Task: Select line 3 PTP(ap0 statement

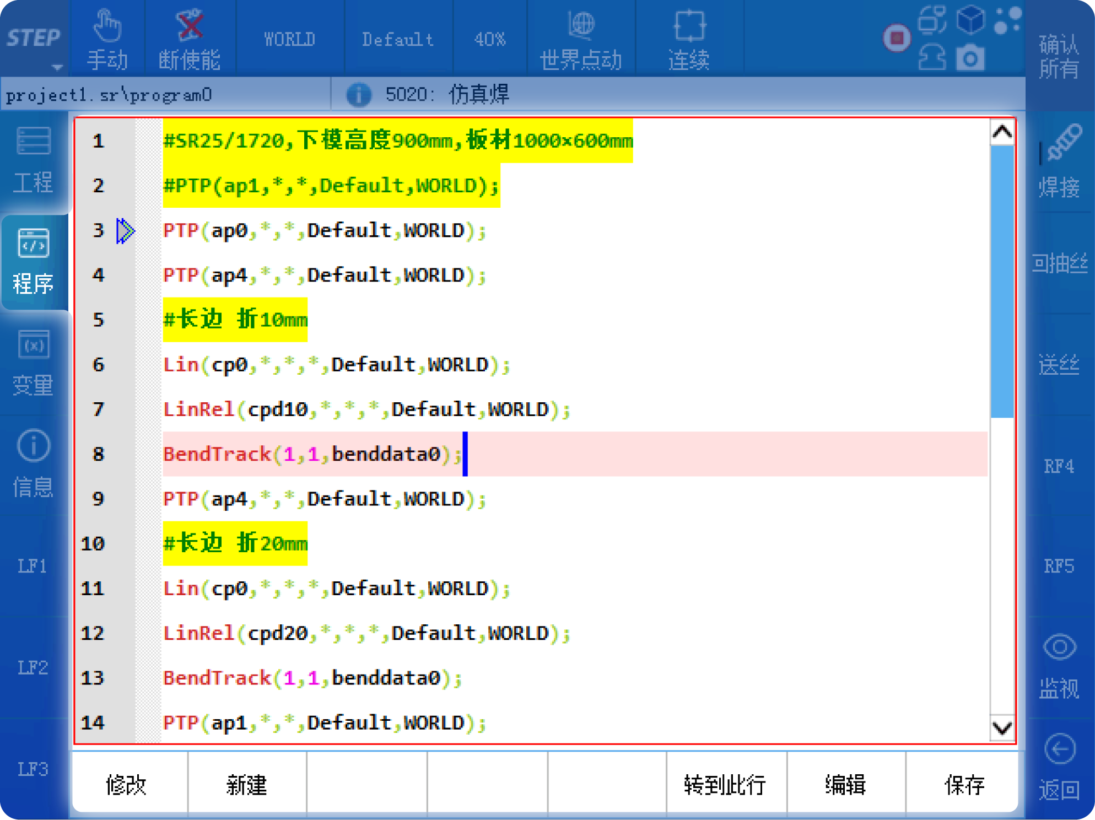Action: tap(325, 230)
